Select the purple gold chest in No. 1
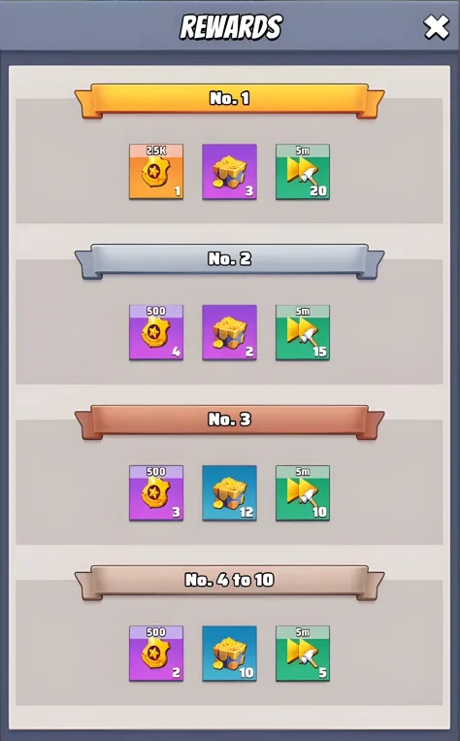Viewport: 460px width, 741px height. click(230, 172)
